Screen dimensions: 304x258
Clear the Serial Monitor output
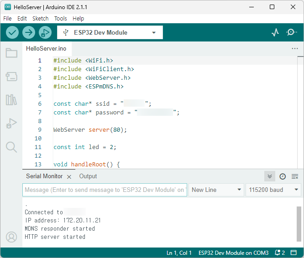click(295, 176)
